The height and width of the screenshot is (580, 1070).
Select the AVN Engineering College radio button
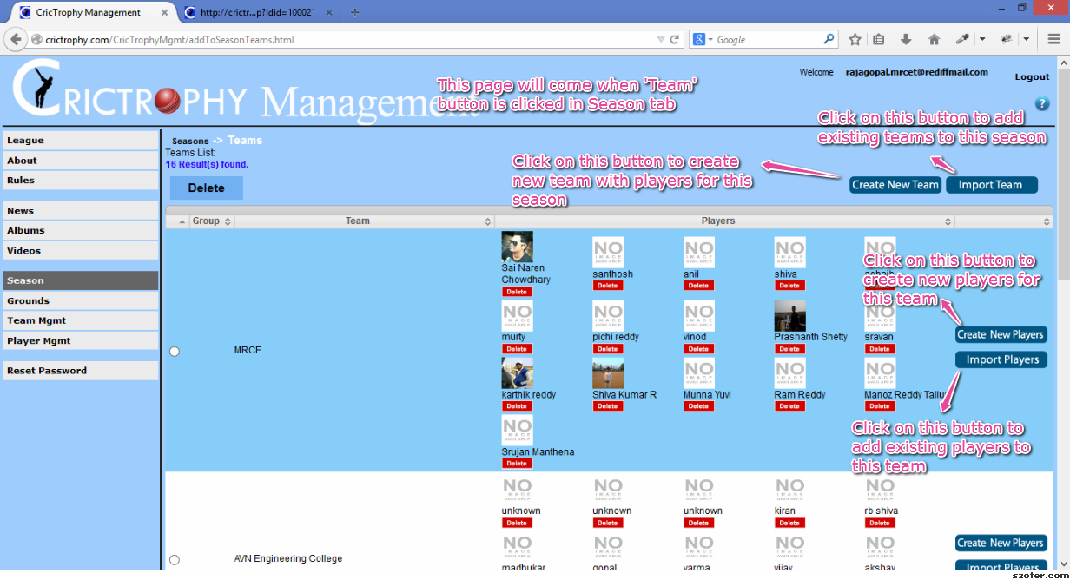point(175,560)
